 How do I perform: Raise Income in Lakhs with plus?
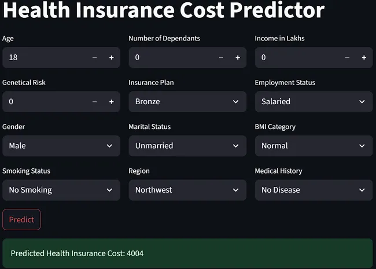click(364, 57)
